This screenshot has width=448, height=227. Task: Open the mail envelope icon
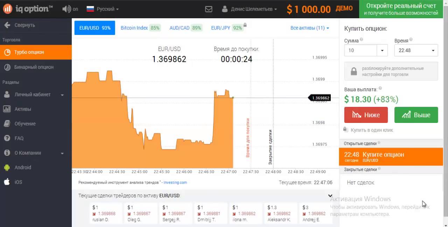tap(209, 9)
